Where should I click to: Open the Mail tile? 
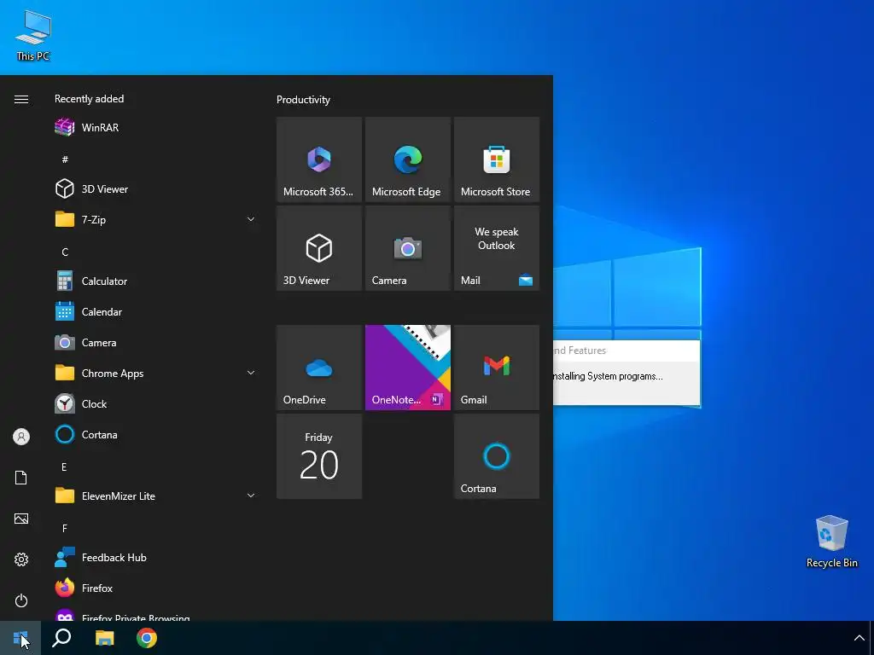tap(497, 248)
